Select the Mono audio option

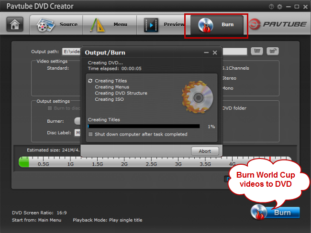pos(228,88)
